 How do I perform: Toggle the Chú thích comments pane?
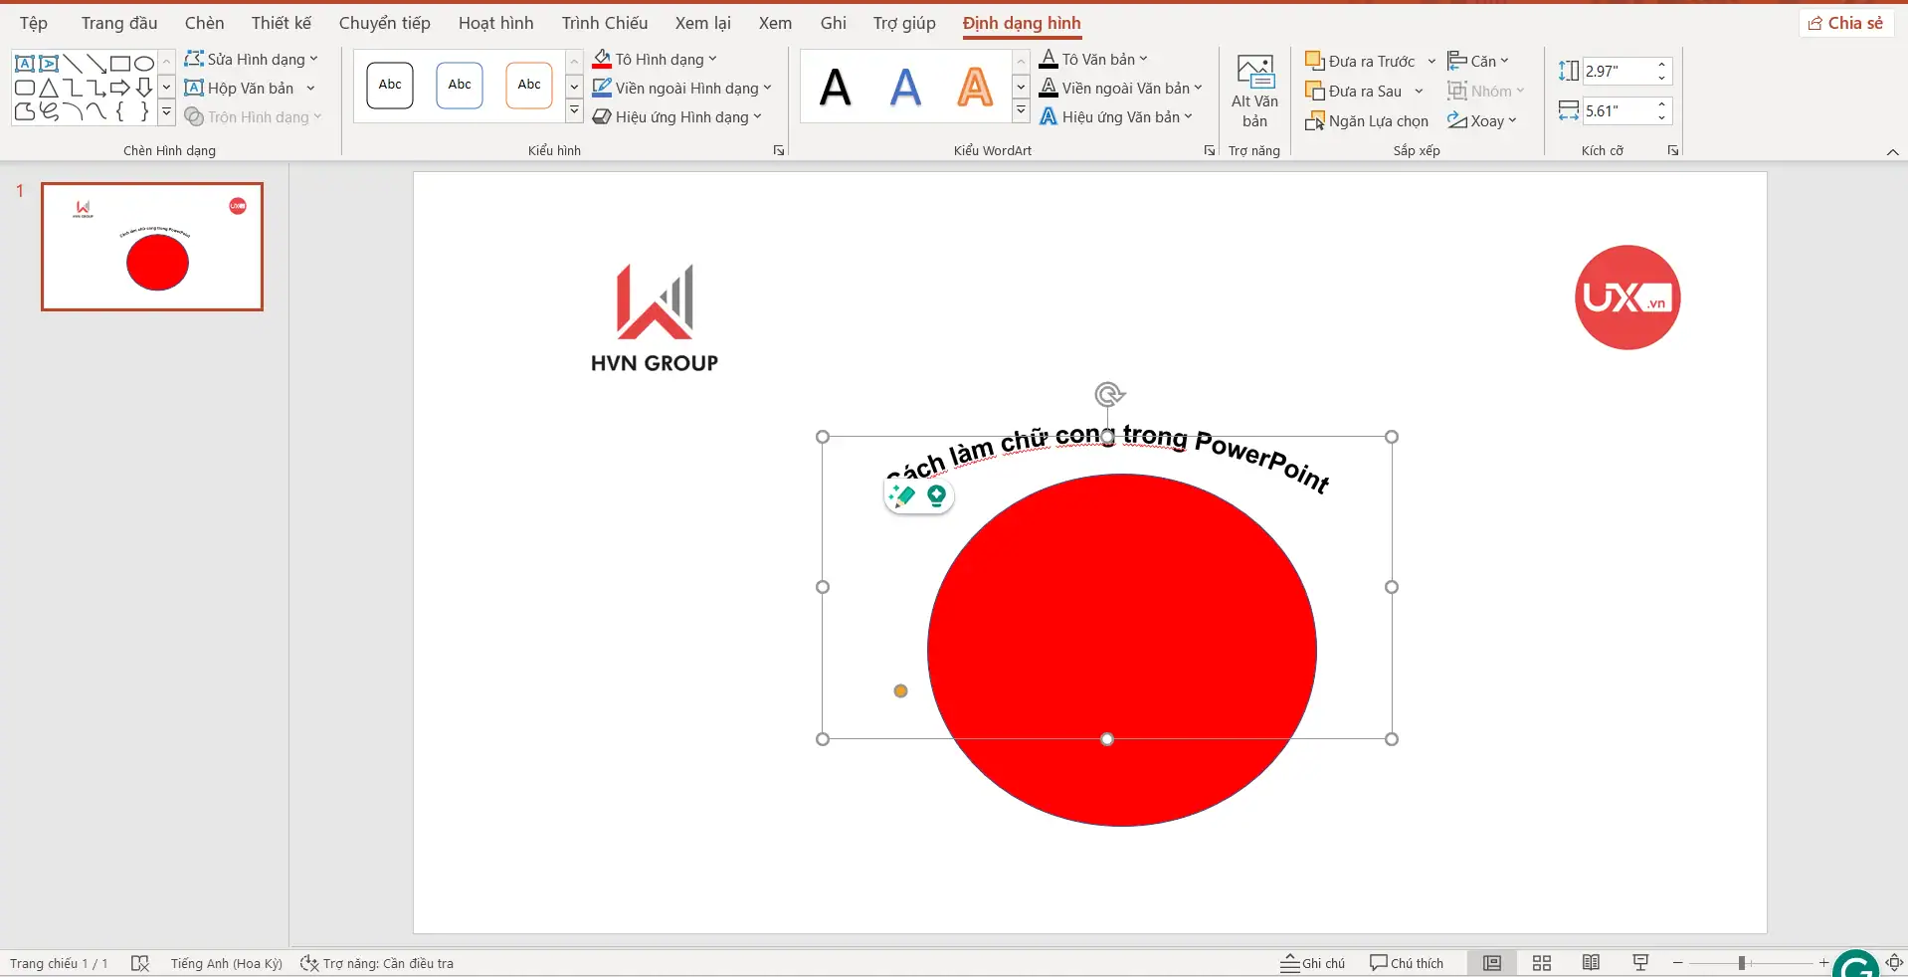1406,963
